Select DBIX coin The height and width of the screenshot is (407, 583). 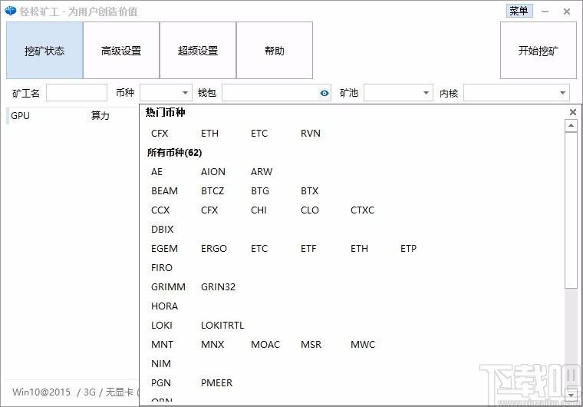[162, 230]
